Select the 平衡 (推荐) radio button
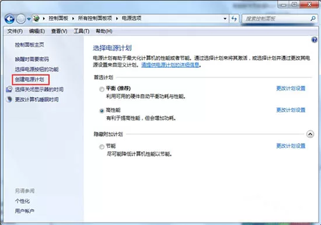Viewport: 321px width, 225px height. click(102, 89)
